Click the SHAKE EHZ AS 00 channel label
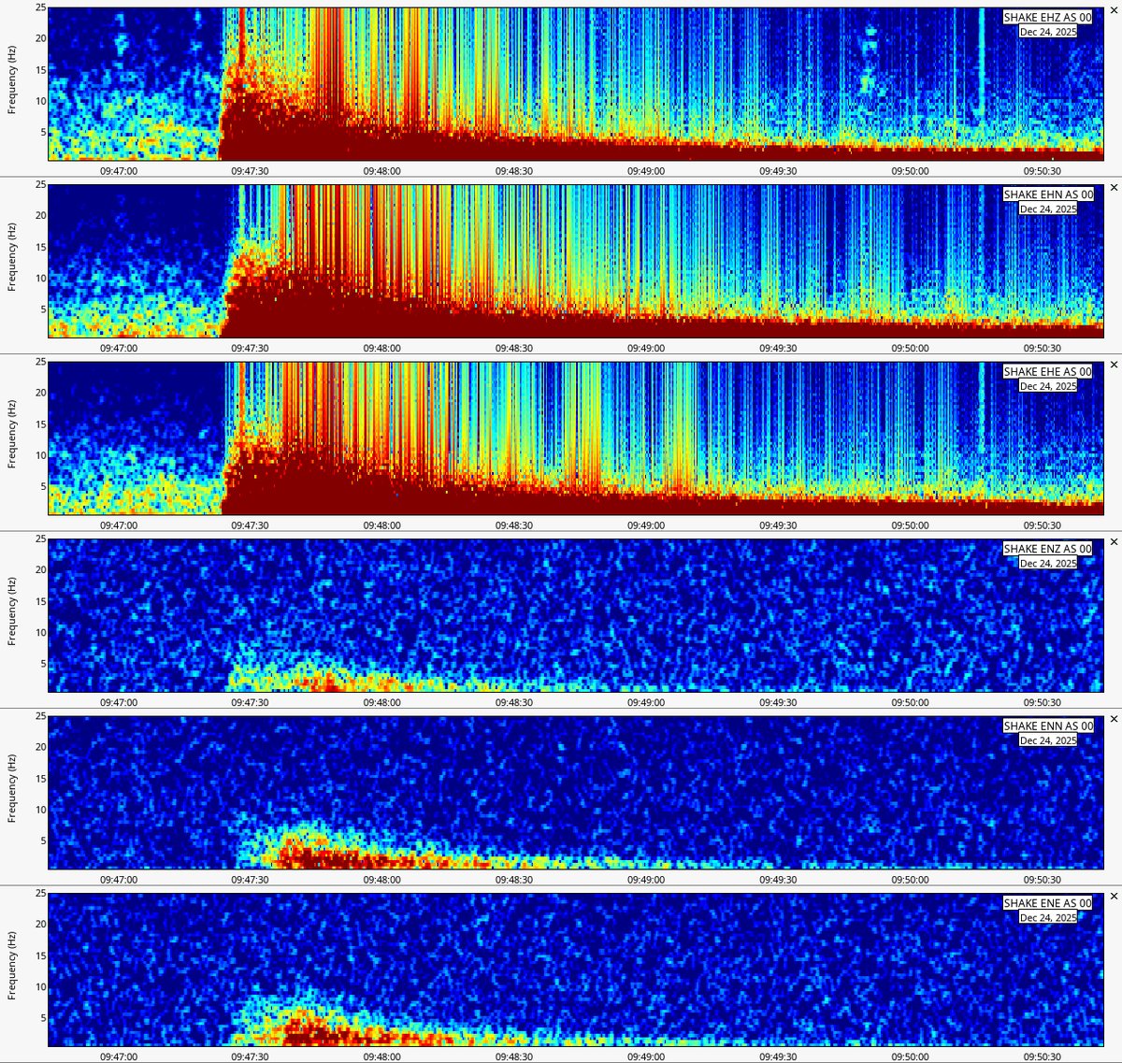The image size is (1122, 1063). (1047, 18)
